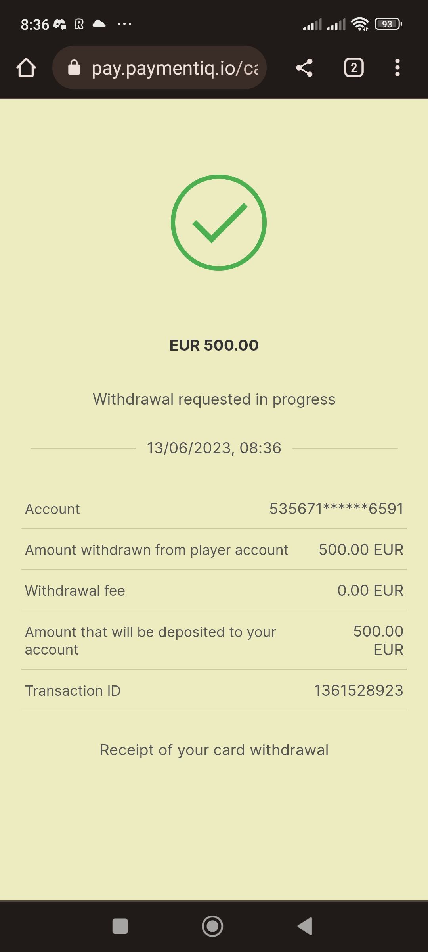The height and width of the screenshot is (952, 428).
Task: Tap 'Withdrawal requested in progress' status text
Action: 214,399
